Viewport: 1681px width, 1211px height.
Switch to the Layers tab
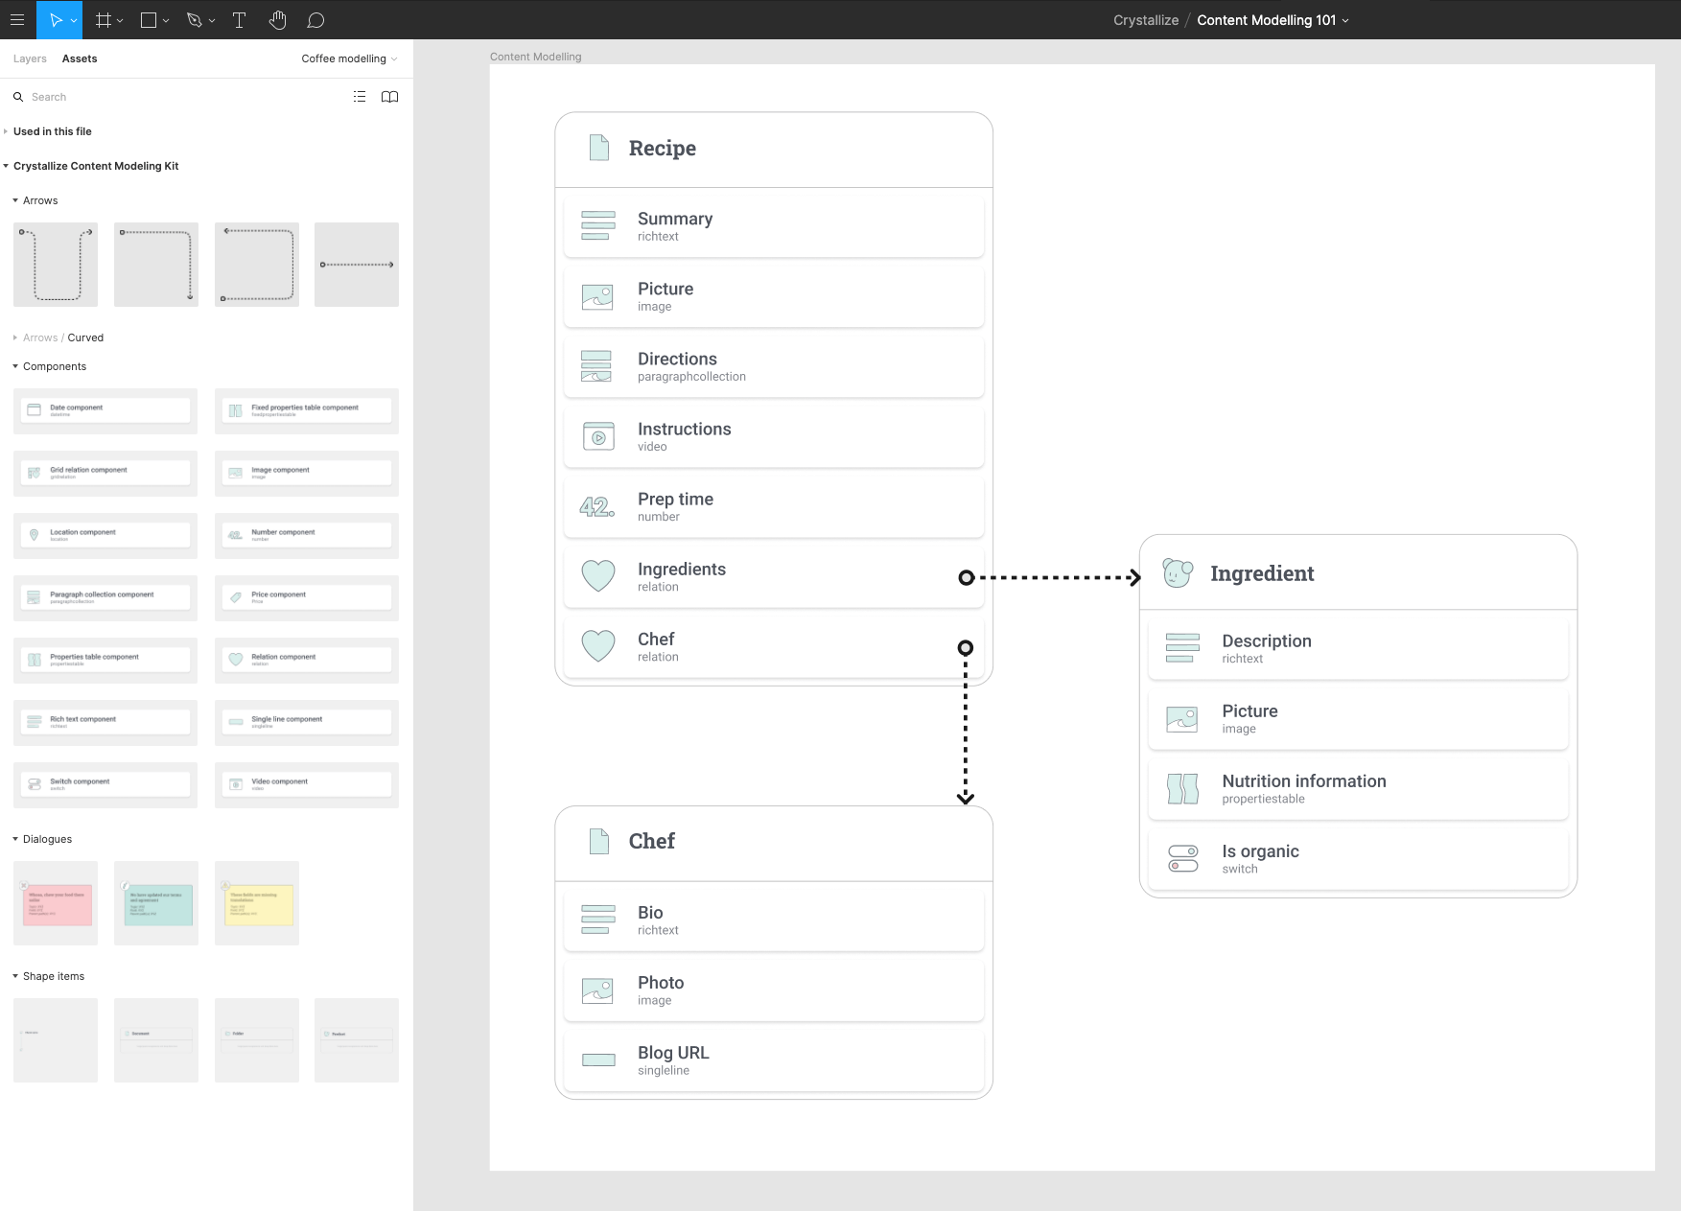[30, 58]
